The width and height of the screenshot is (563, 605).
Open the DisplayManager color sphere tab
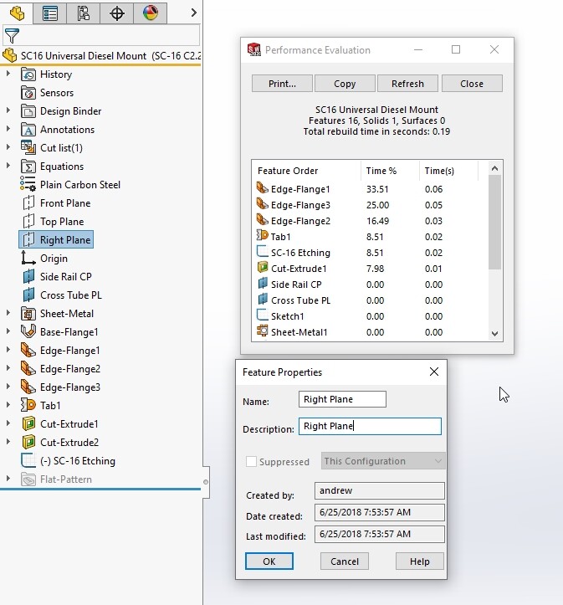[150, 13]
